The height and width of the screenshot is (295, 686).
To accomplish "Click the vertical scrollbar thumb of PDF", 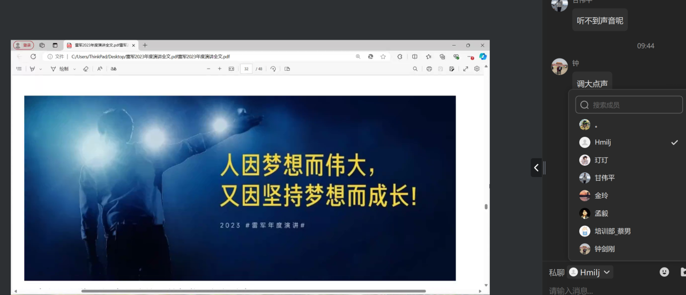I will tap(486, 206).
